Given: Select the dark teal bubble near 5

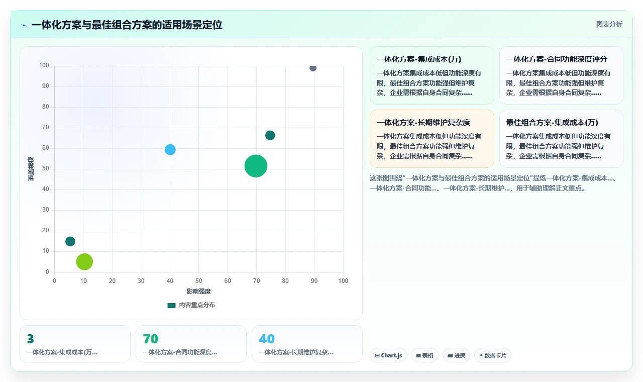Looking at the screenshot, I should [70, 241].
